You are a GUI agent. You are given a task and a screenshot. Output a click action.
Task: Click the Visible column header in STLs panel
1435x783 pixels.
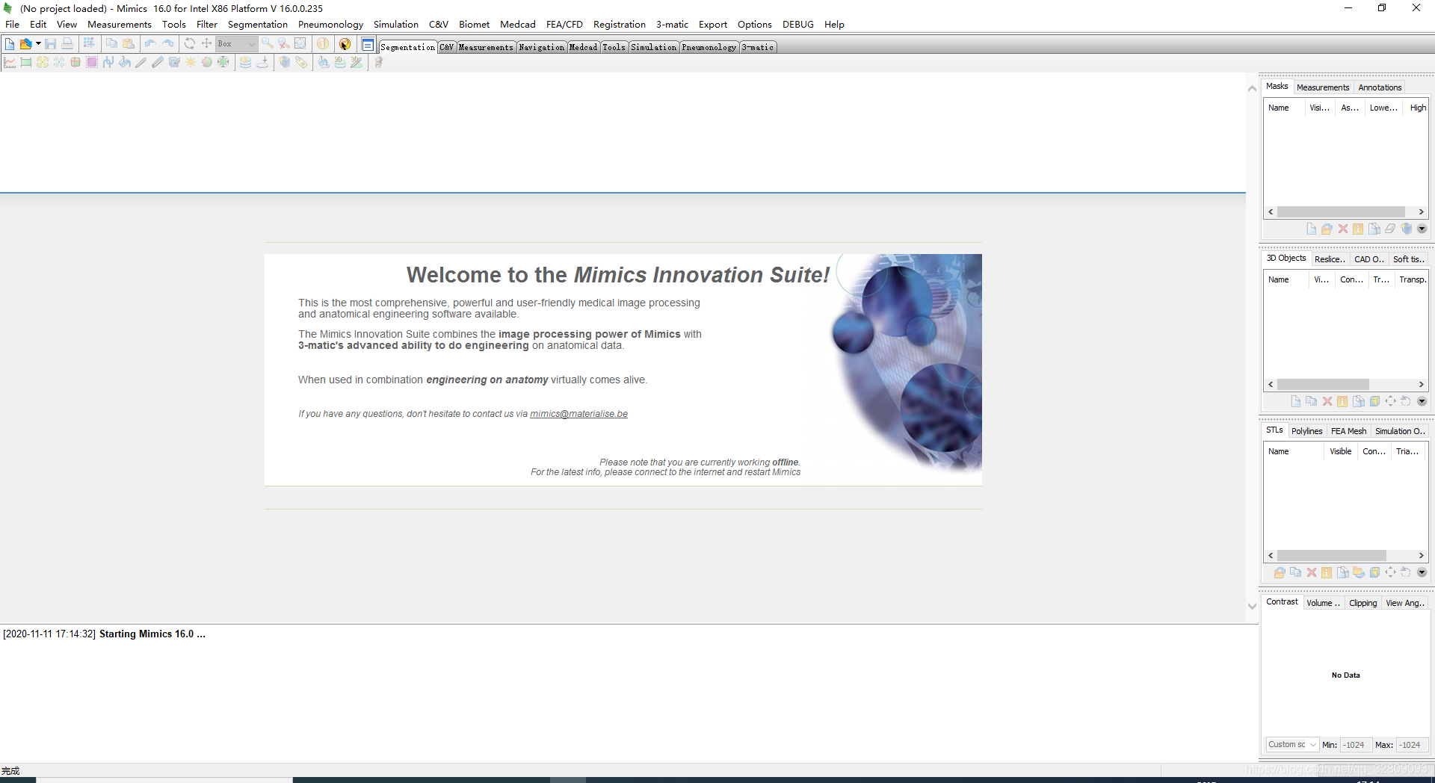[x=1340, y=451]
